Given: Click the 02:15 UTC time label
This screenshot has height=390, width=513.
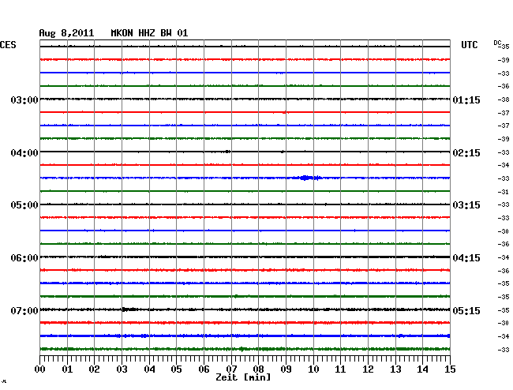Looking at the screenshot, I should click(x=466, y=153).
